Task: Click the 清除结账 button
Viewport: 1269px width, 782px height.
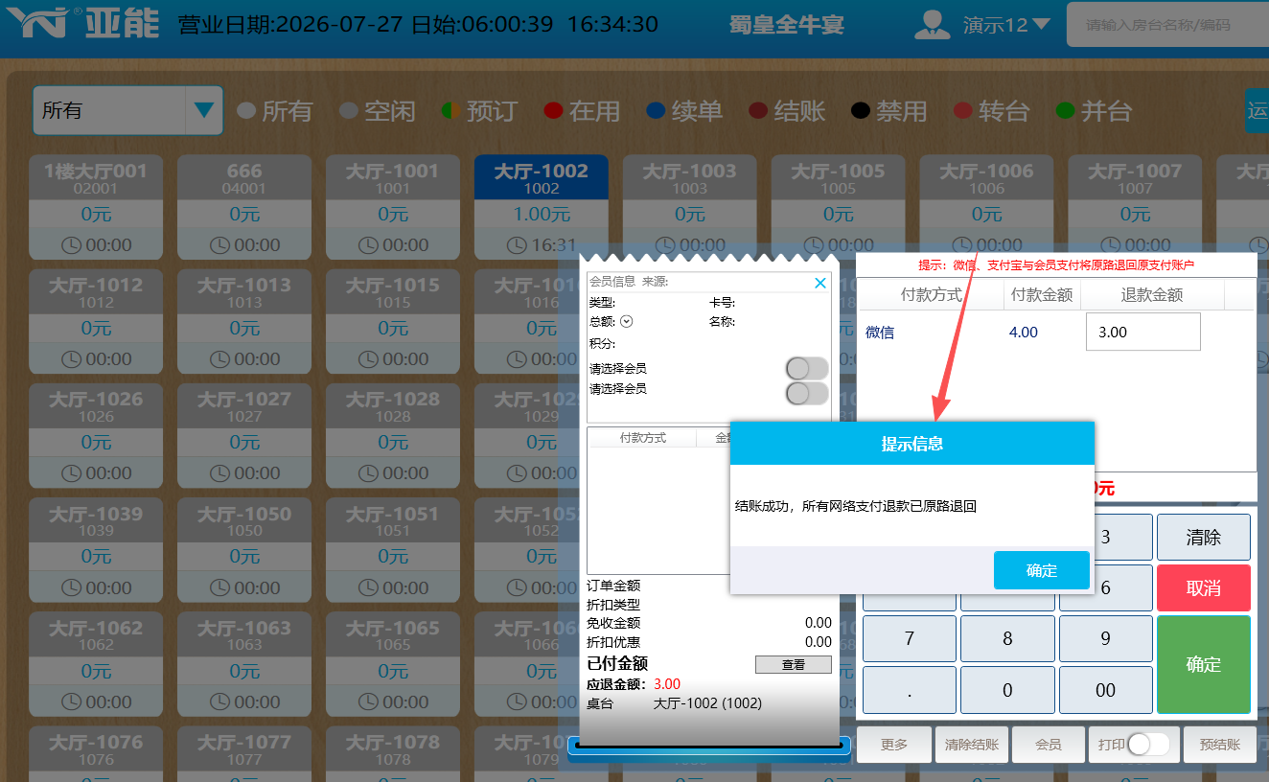Action: [972, 745]
